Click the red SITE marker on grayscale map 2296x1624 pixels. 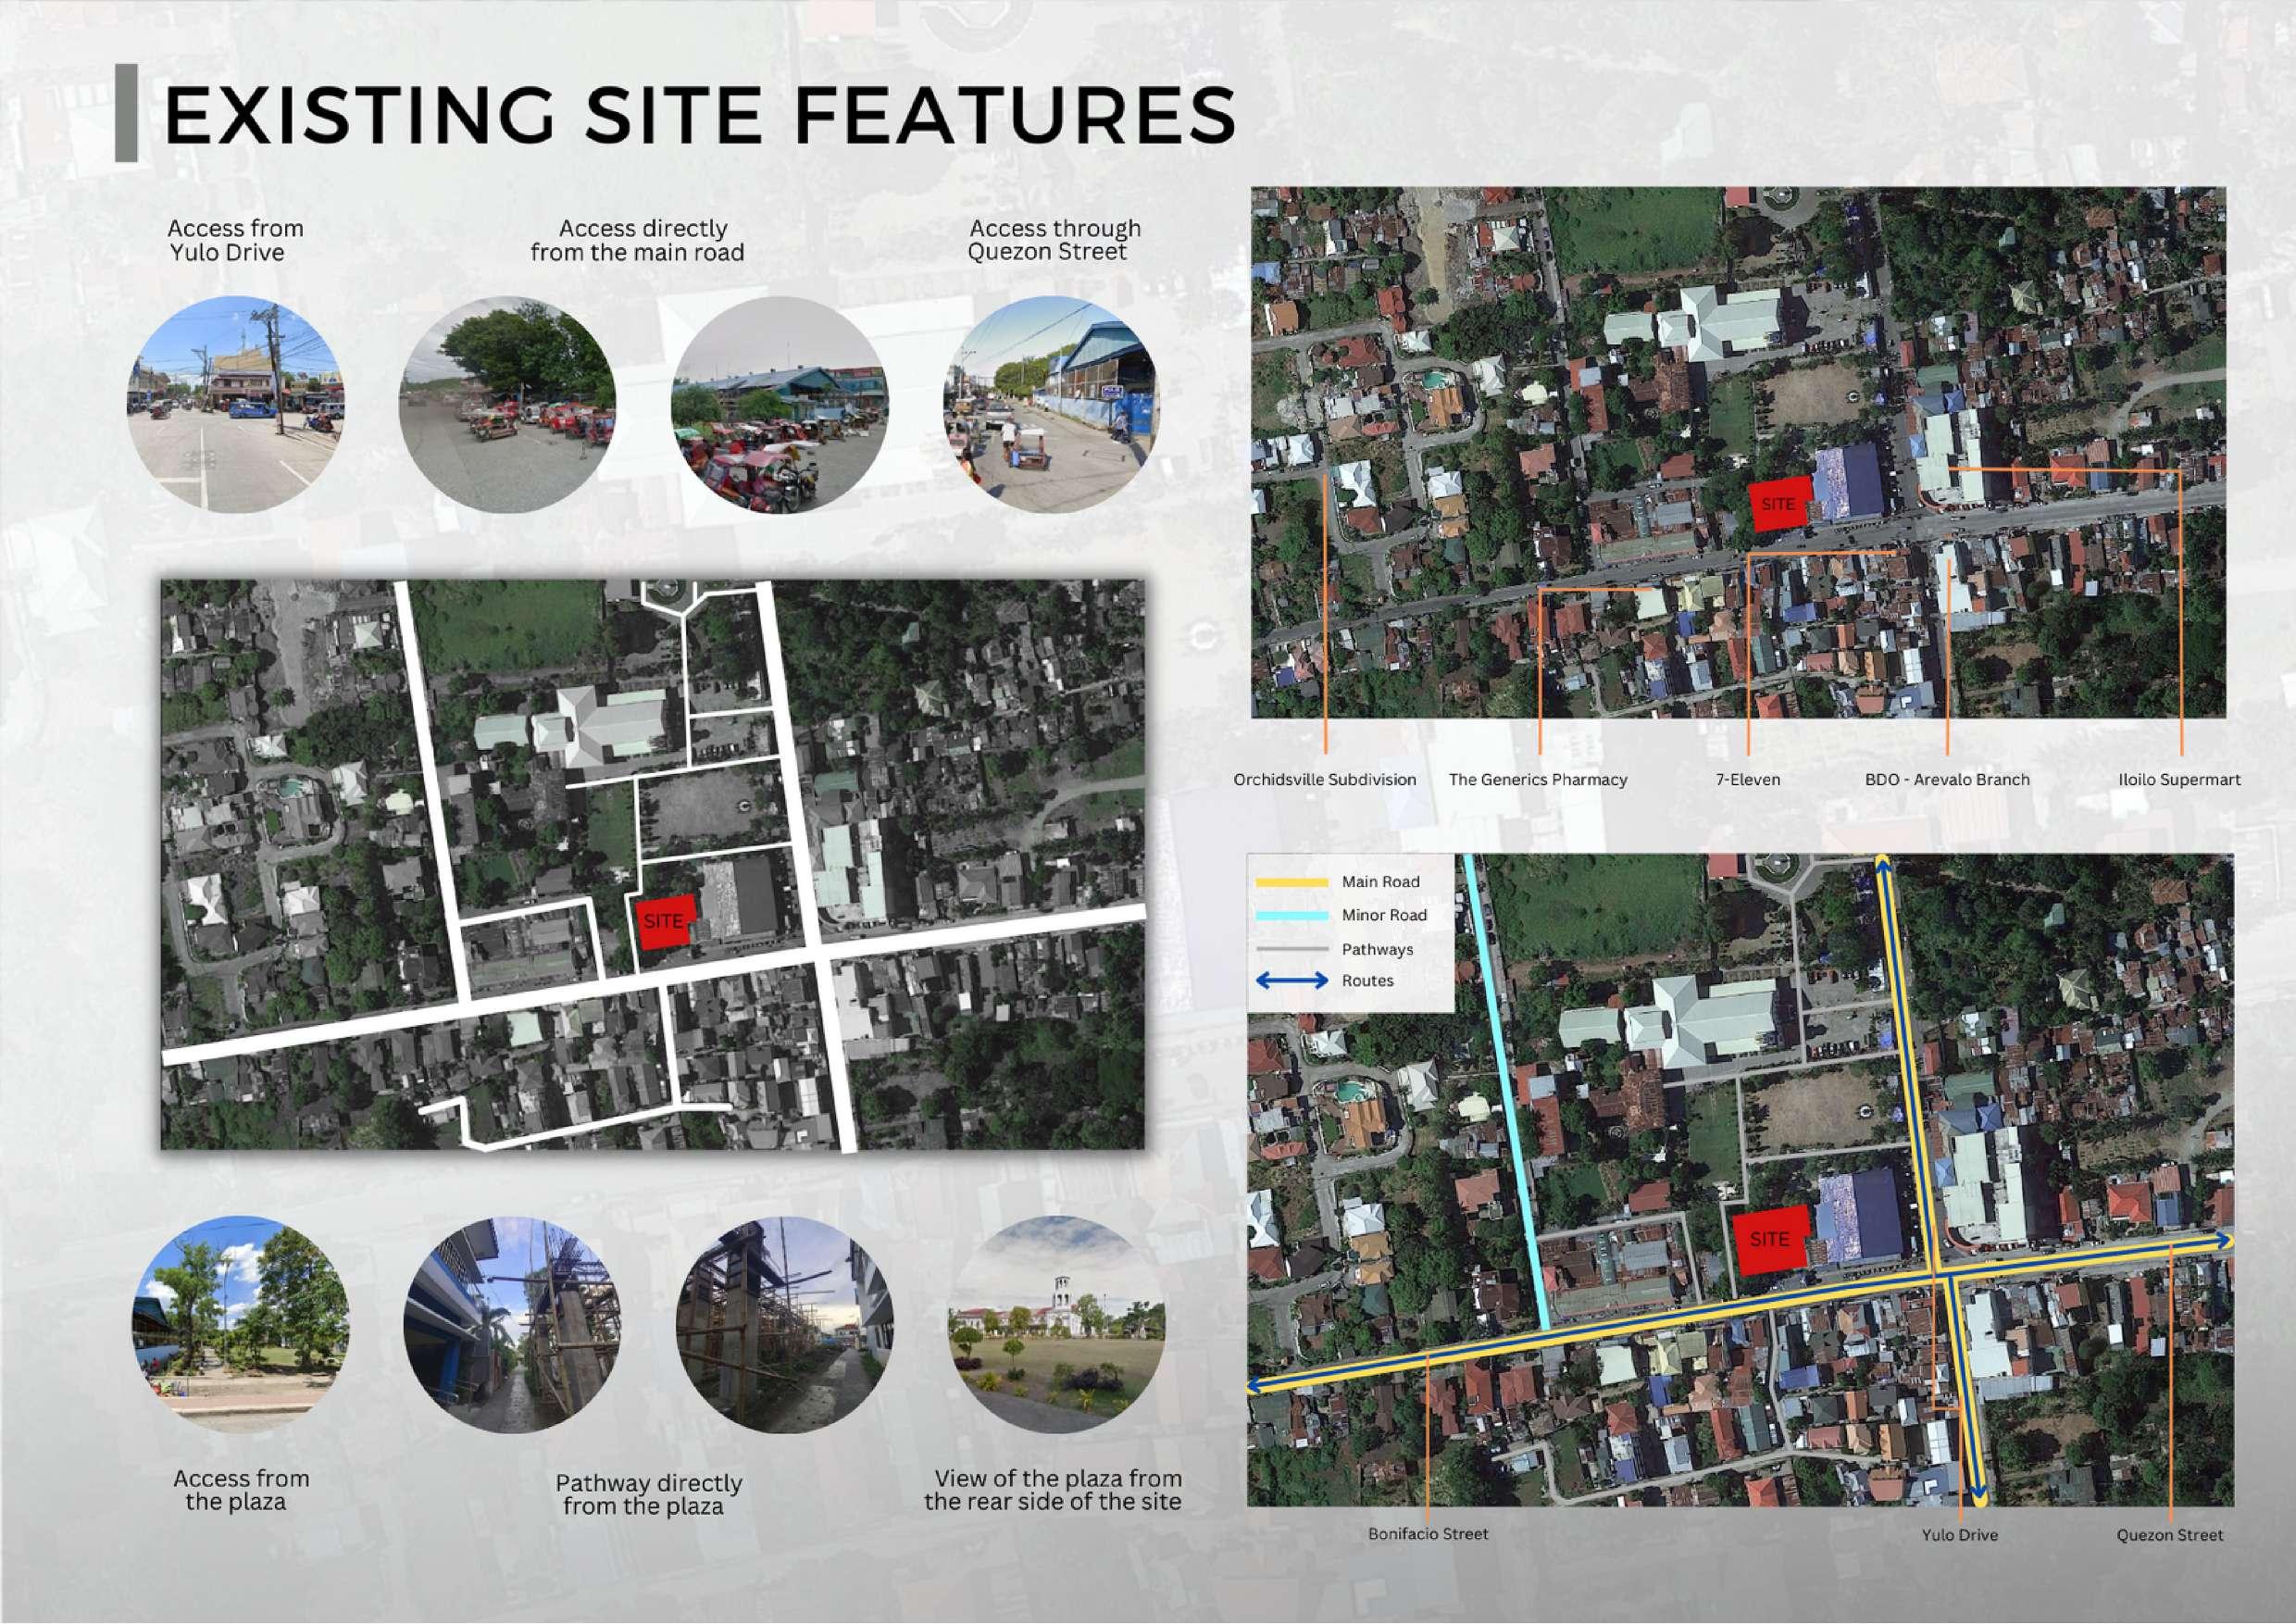(x=663, y=922)
